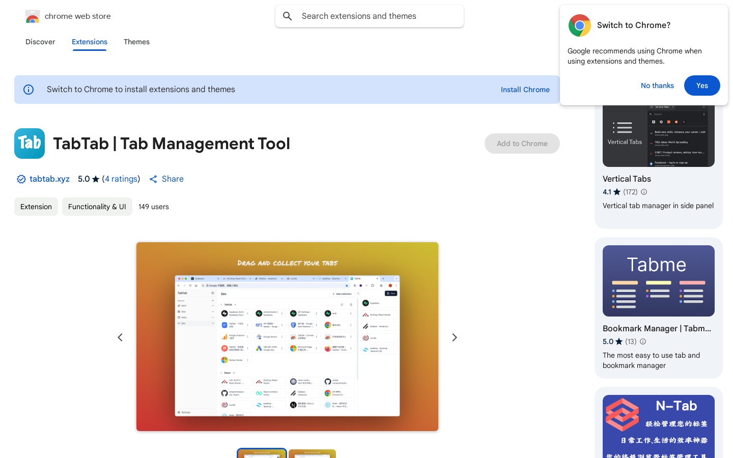This screenshot has width=733, height=458.
Task: Click the Share link
Action: pyautogui.click(x=173, y=179)
